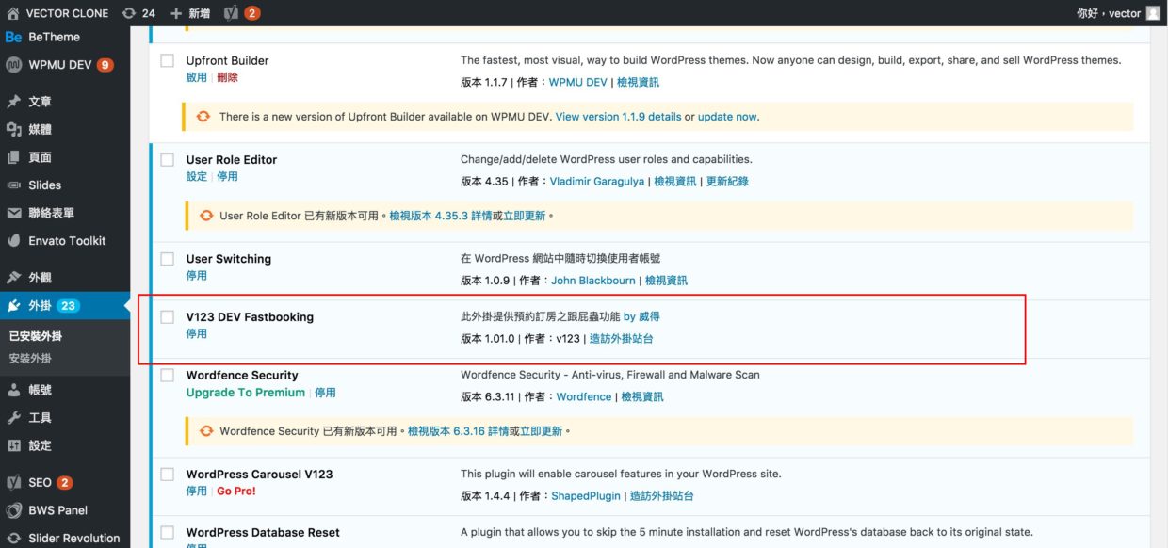The image size is (1168, 548).
Task: Click 更新紀錄 for User Role Editor
Action: point(727,181)
